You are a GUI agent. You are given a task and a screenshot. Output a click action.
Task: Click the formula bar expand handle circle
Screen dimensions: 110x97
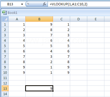click(x=28, y=4)
